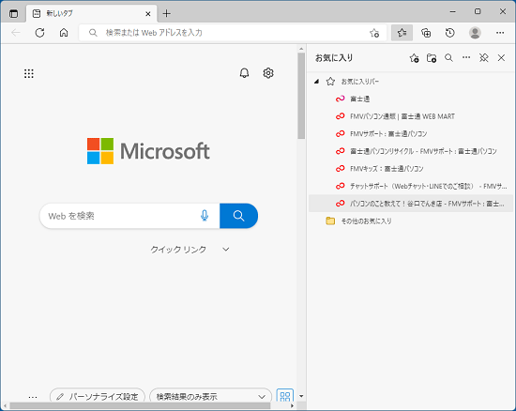Open FMVパソコン通販 WEB MART favorite
516x411 pixels.
coord(411,116)
